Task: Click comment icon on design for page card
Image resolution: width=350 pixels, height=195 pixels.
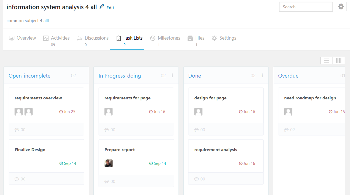Action: (x=197, y=130)
